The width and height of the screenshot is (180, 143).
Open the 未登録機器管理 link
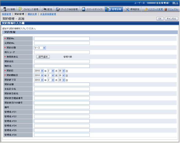click(x=48, y=14)
